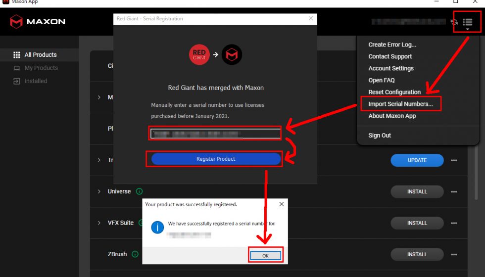Click the My Products laptop icon
This screenshot has width=485, height=277.
point(17,68)
